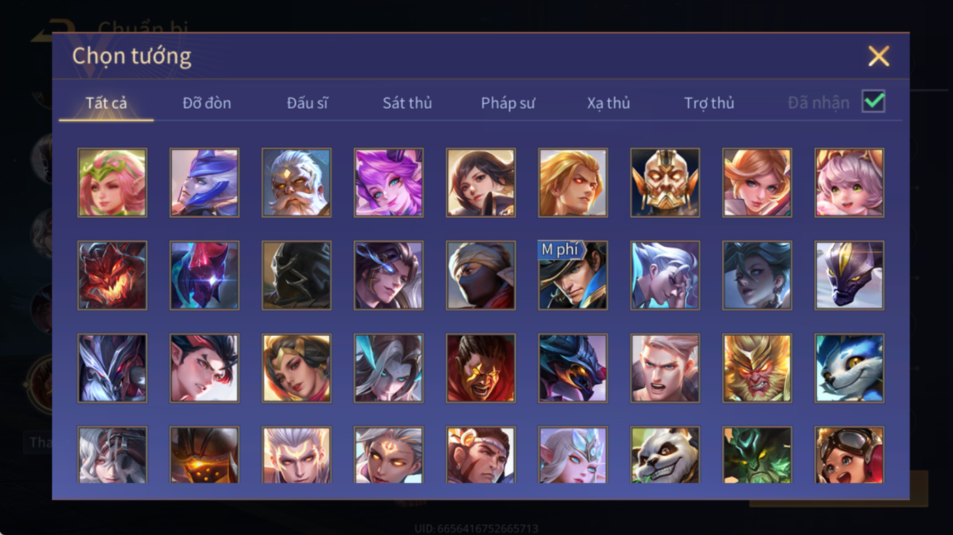Close the Chọn tướng dialog
The height and width of the screenshot is (535, 953).
coord(879,56)
